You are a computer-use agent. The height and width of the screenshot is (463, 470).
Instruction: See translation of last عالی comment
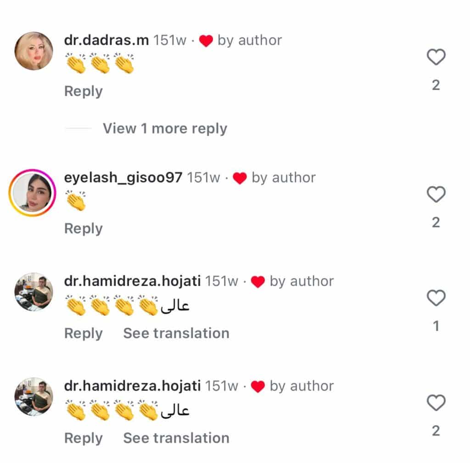(176, 438)
